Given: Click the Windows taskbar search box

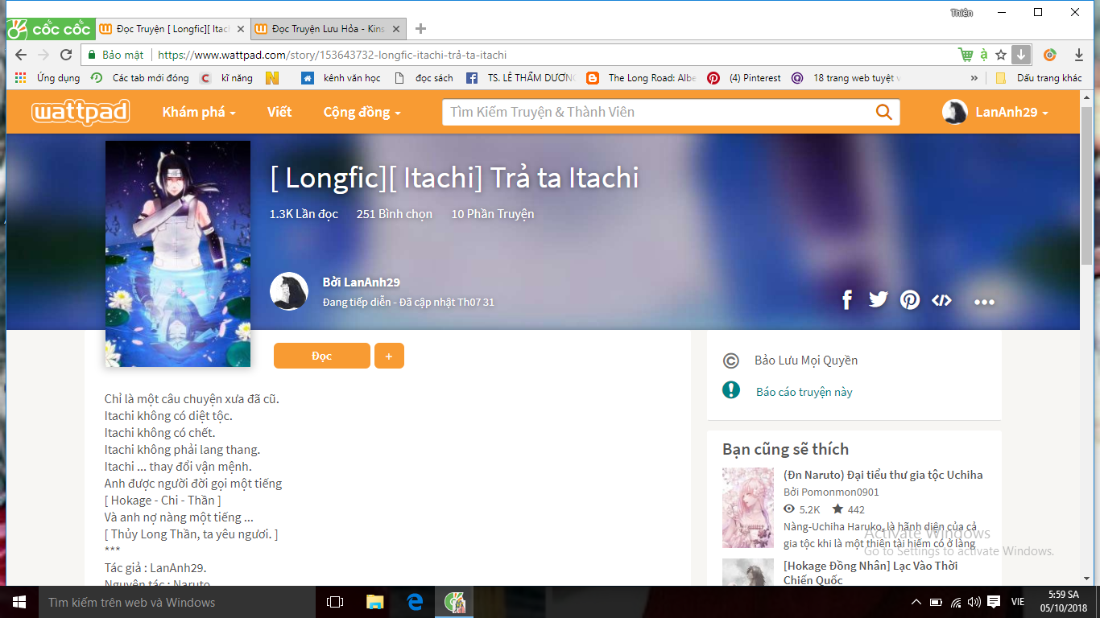Looking at the screenshot, I should point(176,602).
